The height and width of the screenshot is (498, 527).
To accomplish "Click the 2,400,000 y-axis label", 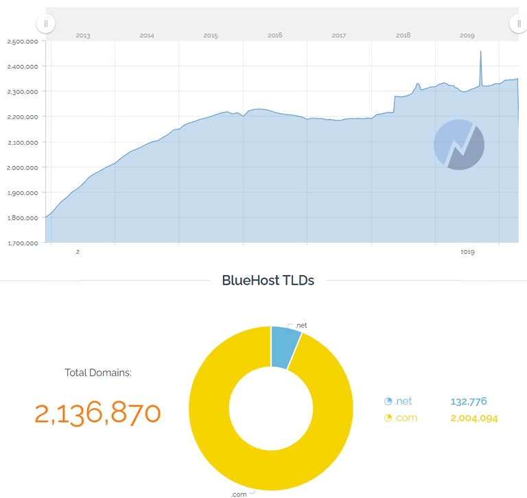I will point(23,67).
